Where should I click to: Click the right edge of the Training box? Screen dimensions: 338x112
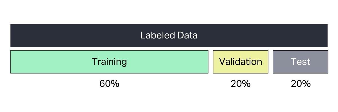coord(208,62)
